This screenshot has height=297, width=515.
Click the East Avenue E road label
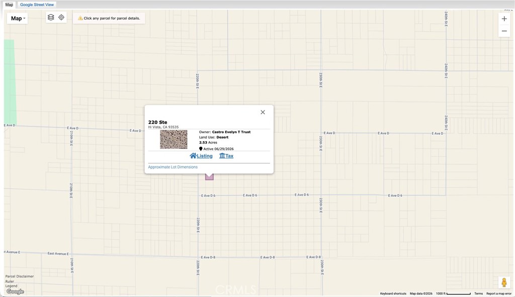[58, 254]
